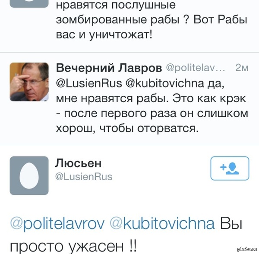Open @kubitovichna mention in the bottom reply

(162, 224)
